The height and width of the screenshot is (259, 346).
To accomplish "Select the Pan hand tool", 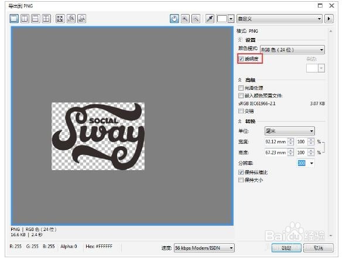I will (174, 19).
